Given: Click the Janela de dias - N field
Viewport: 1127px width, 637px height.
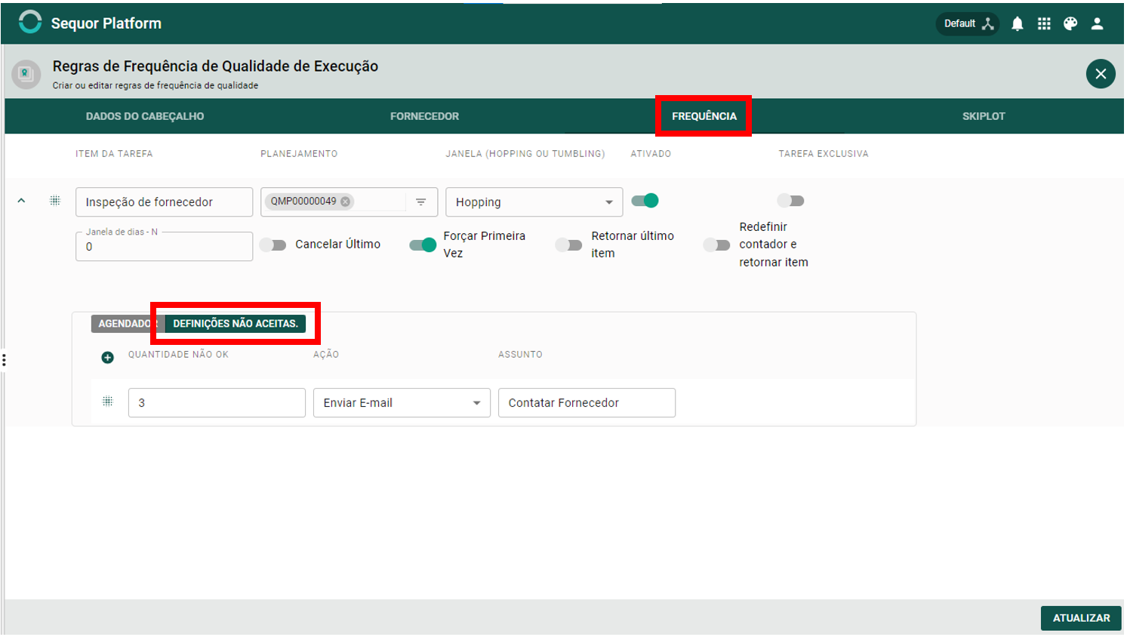Looking at the screenshot, I should point(164,247).
